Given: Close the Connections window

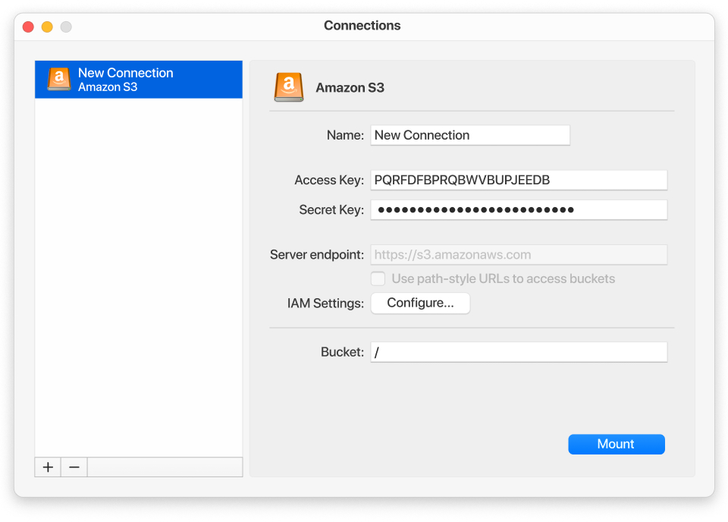Looking at the screenshot, I should click(27, 26).
